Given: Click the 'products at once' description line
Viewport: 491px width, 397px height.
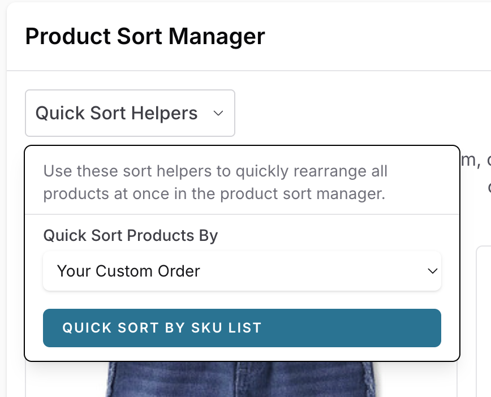Looking at the screenshot, I should click(214, 193).
